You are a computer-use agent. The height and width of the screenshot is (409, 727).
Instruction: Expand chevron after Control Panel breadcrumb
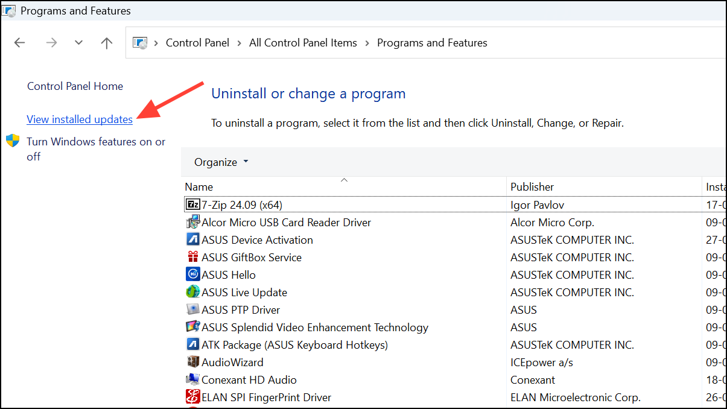point(240,43)
